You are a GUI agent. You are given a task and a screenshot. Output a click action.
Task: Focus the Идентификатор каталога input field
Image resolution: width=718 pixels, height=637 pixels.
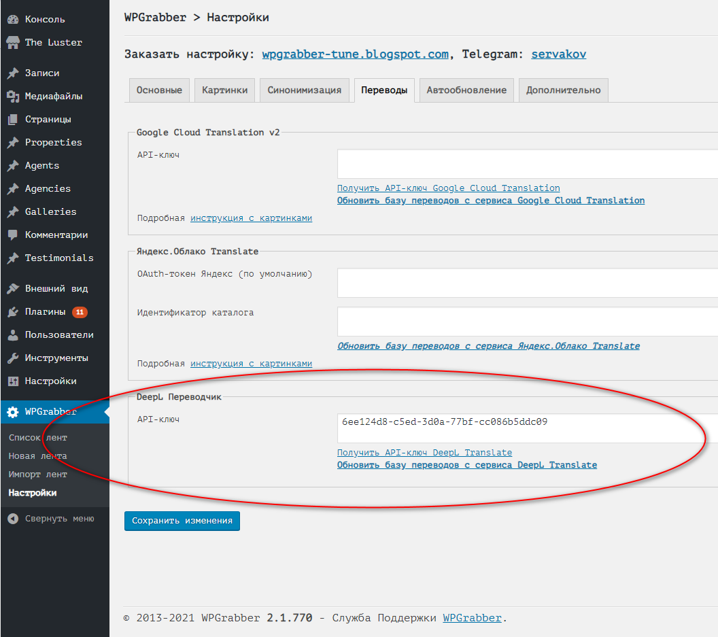pos(528,322)
